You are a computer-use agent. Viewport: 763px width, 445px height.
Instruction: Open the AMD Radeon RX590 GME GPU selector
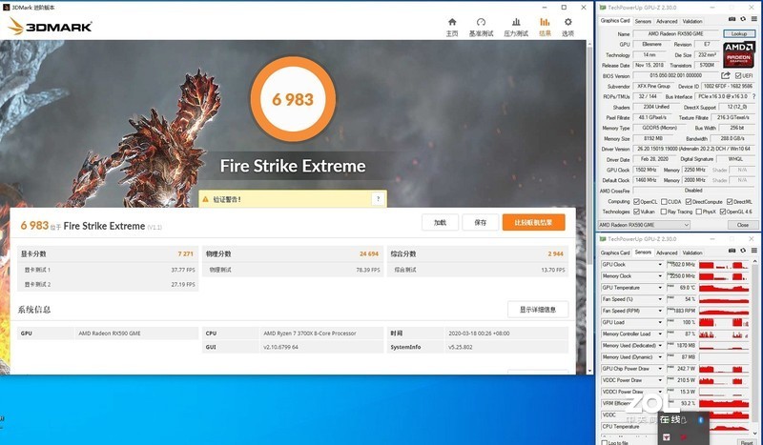644,225
